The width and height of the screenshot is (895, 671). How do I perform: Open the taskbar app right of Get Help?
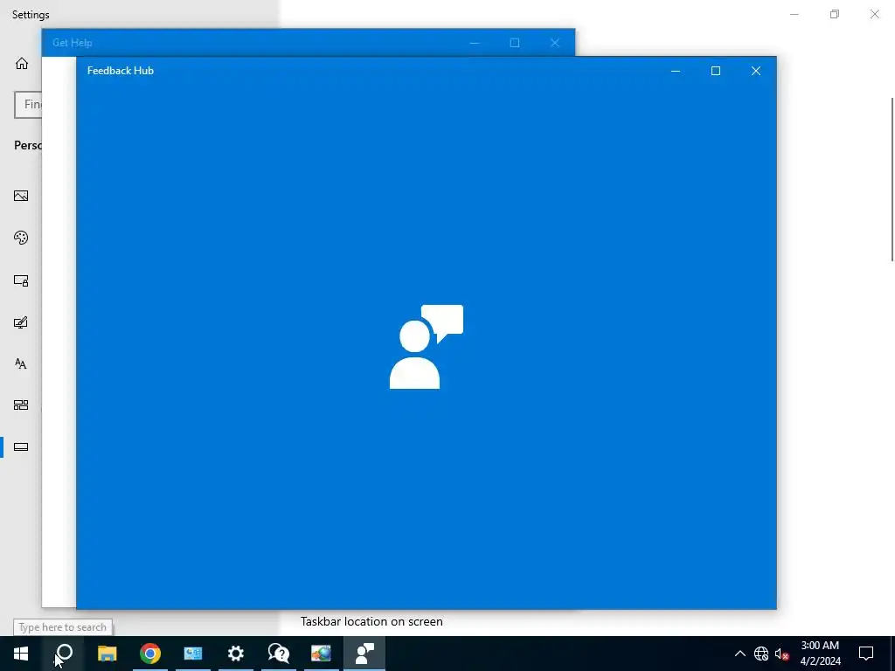(x=322, y=654)
